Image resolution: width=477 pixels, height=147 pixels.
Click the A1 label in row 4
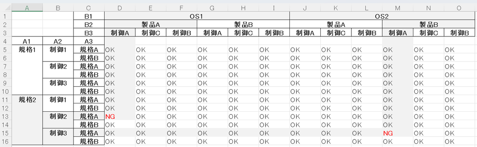coord(27,41)
